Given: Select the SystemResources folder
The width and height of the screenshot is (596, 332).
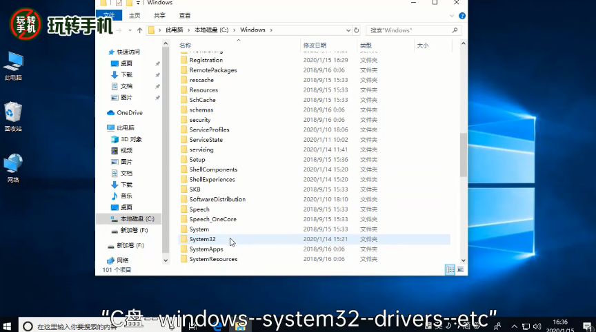Looking at the screenshot, I should pyautogui.click(x=213, y=259).
